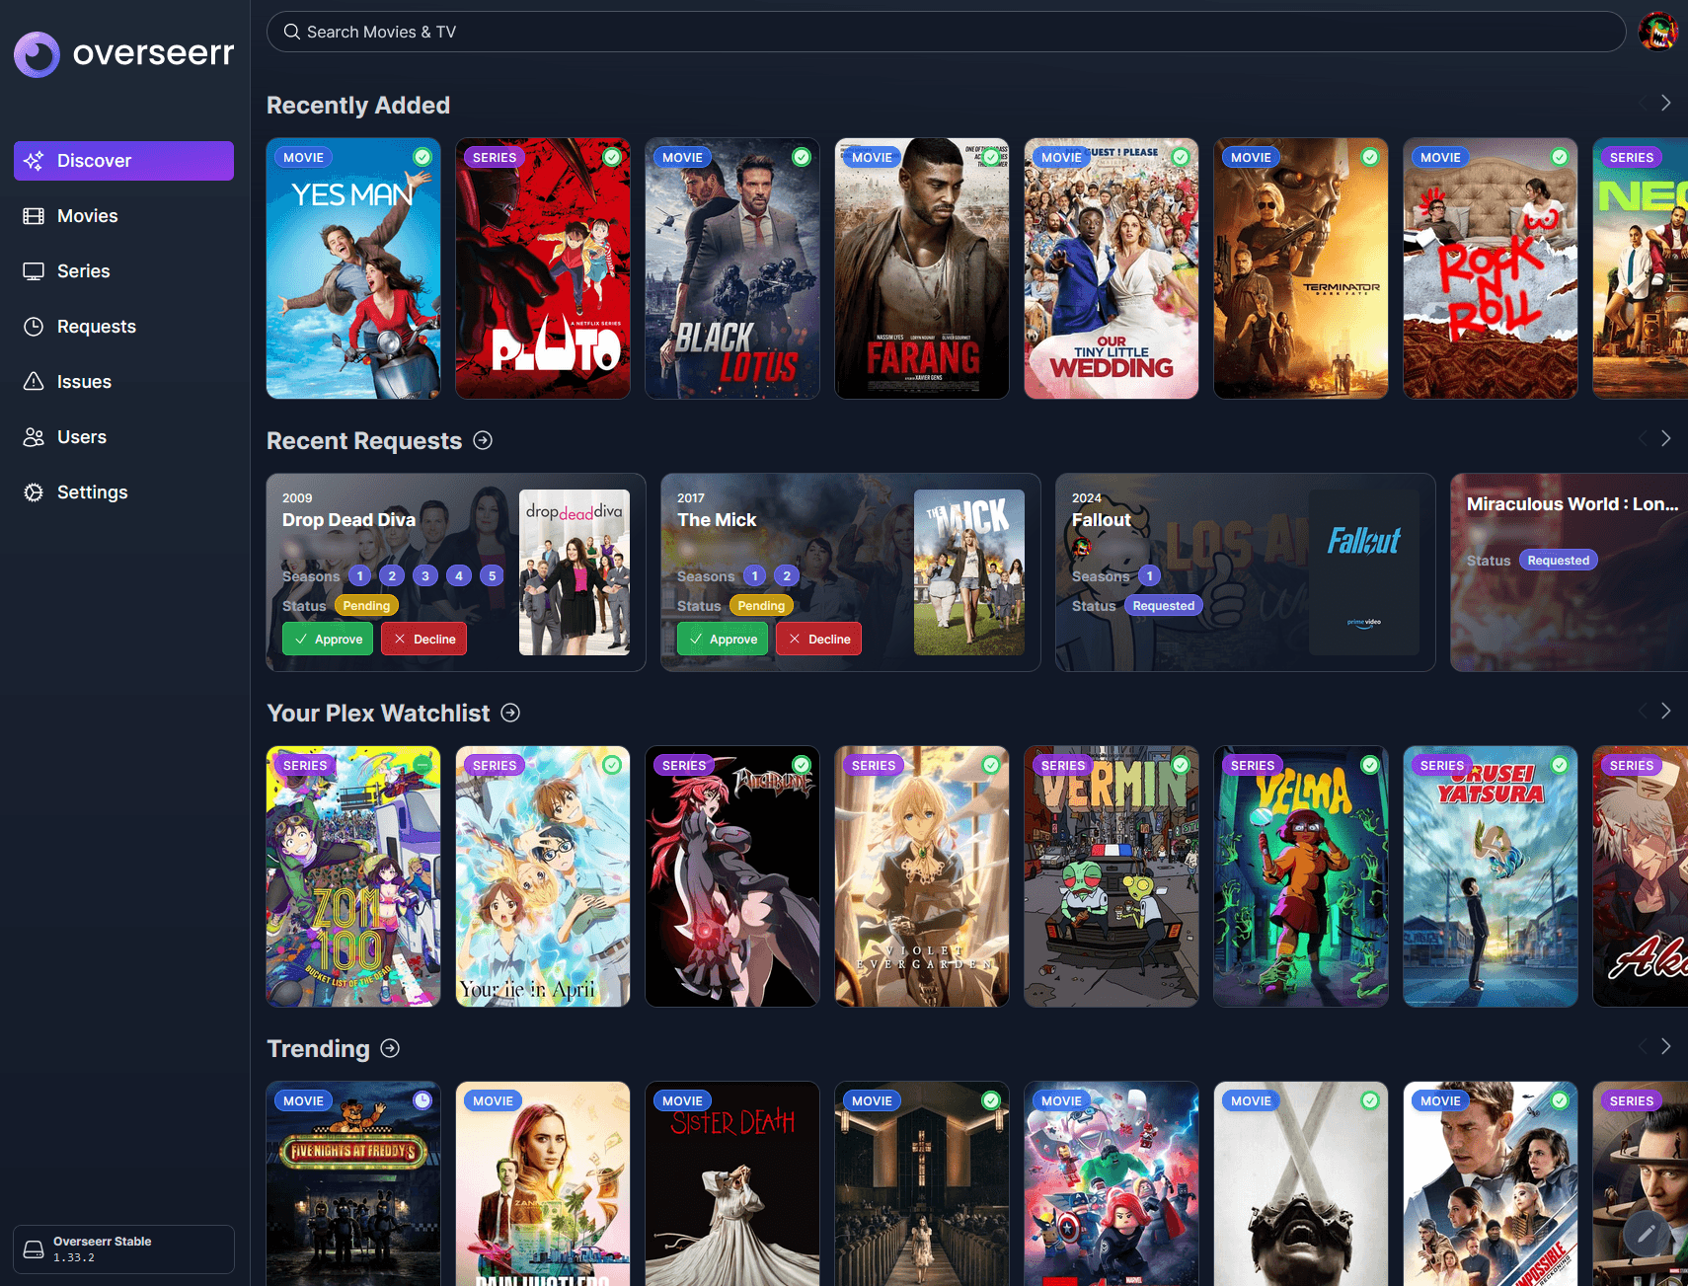Click pending clock icon on Five Nights
Viewport: 1688px width, 1286px height.
point(422,1100)
